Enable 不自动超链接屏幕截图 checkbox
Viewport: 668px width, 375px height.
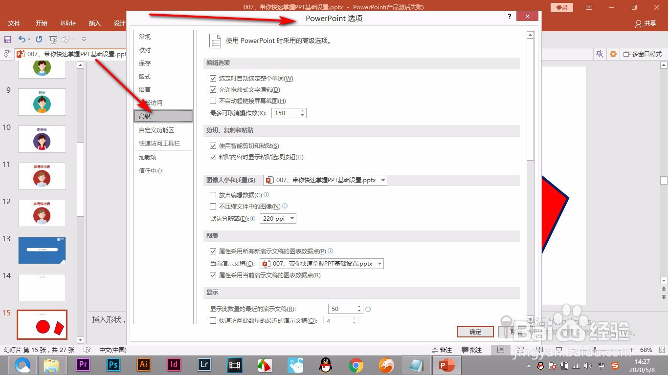213,101
